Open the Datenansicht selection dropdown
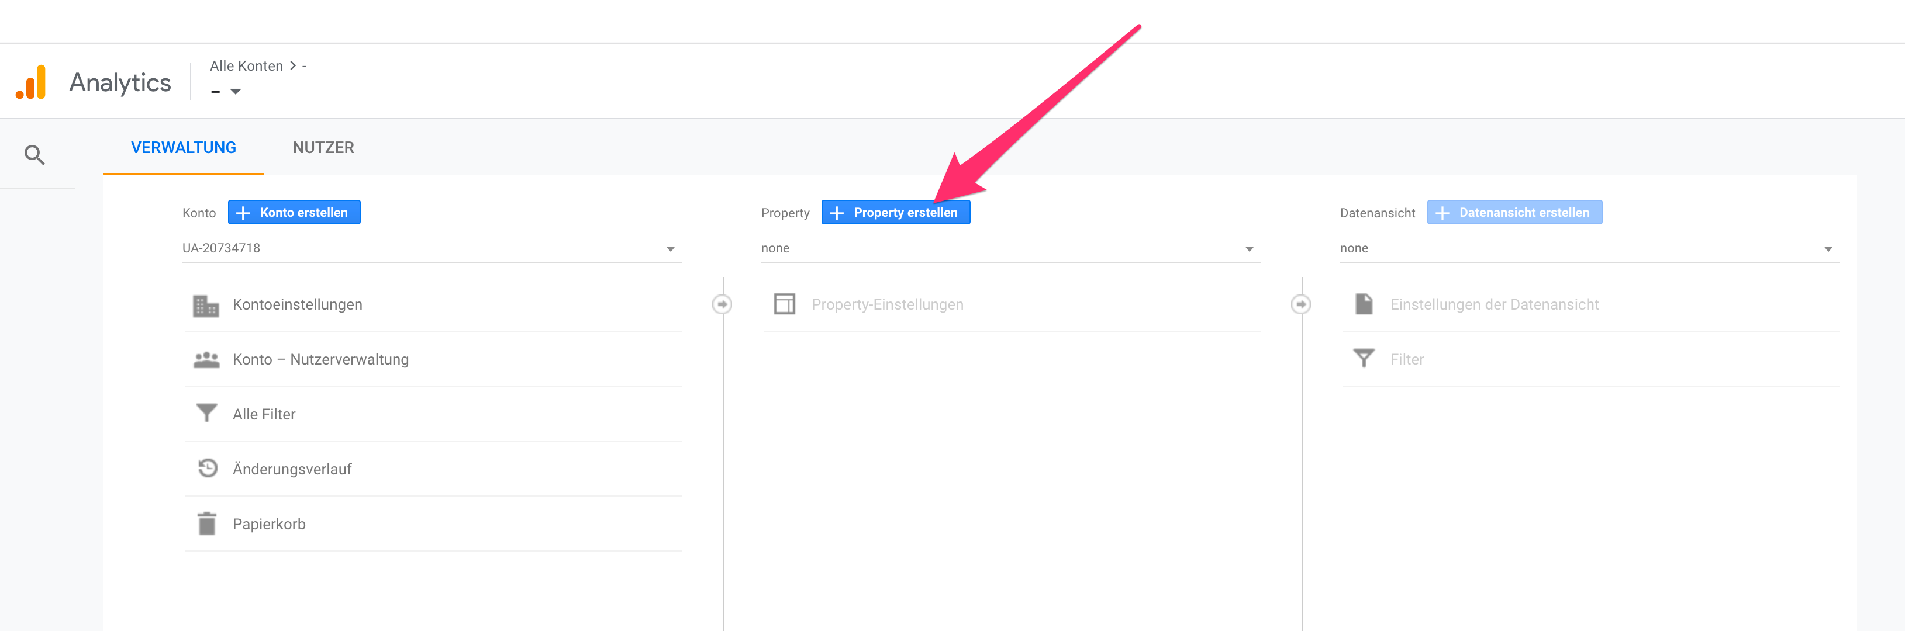The height and width of the screenshot is (631, 1905). (1827, 249)
